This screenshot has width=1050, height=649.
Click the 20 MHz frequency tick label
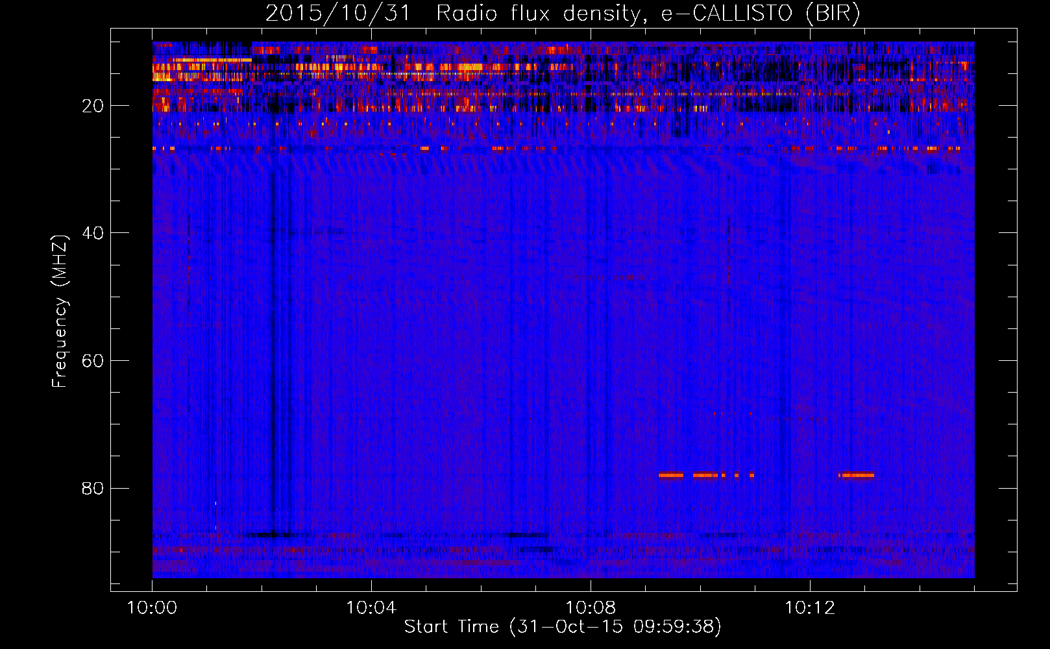(93, 106)
